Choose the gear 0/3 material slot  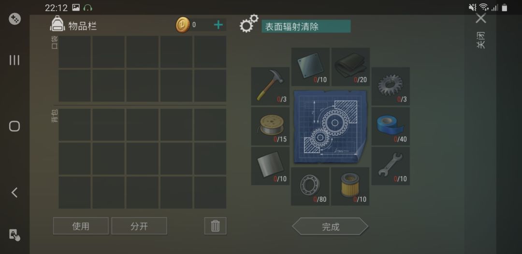pos(391,86)
